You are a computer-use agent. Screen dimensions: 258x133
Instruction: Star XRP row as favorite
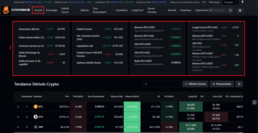click(x=18, y=127)
